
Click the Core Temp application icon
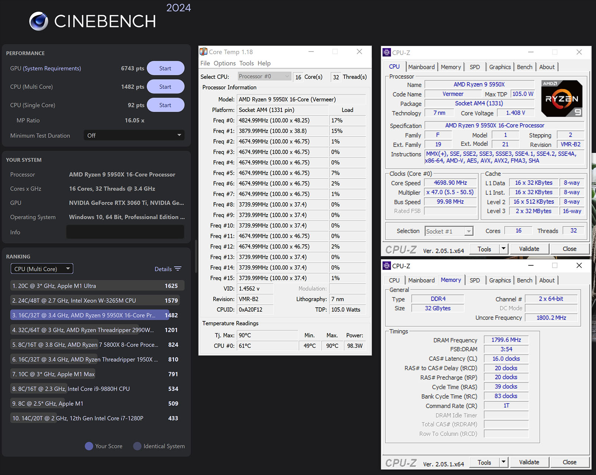pyautogui.click(x=204, y=52)
